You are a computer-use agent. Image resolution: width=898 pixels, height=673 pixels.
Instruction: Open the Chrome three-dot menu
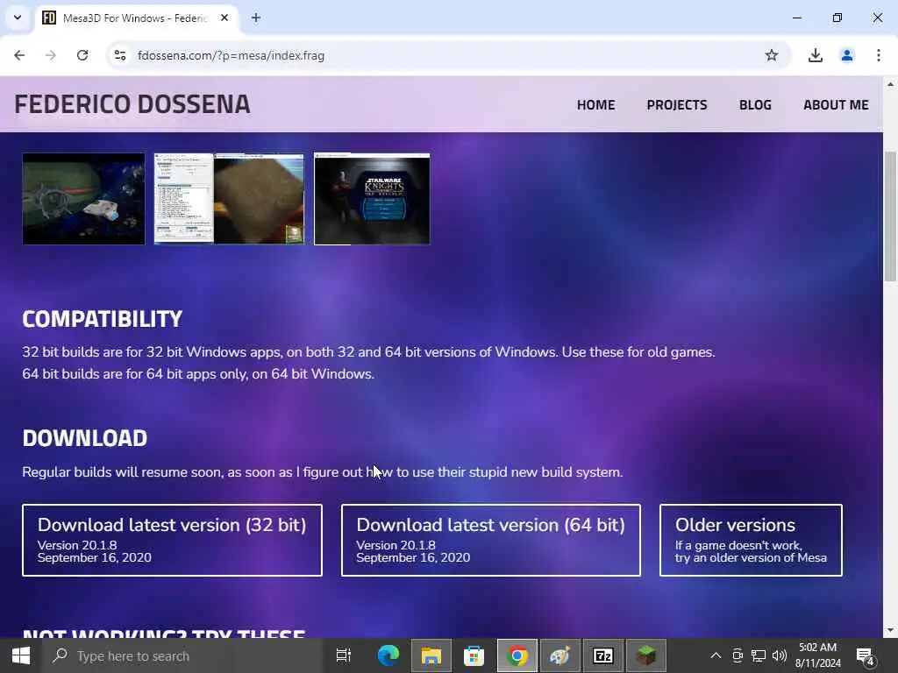click(x=879, y=55)
